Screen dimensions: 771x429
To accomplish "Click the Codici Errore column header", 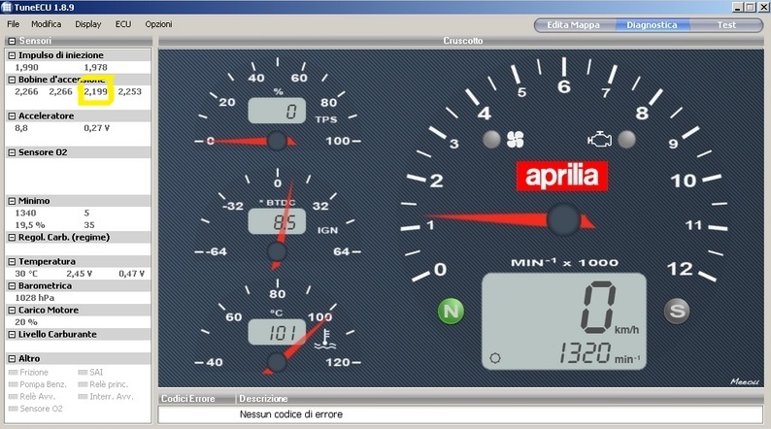I will pos(197,399).
